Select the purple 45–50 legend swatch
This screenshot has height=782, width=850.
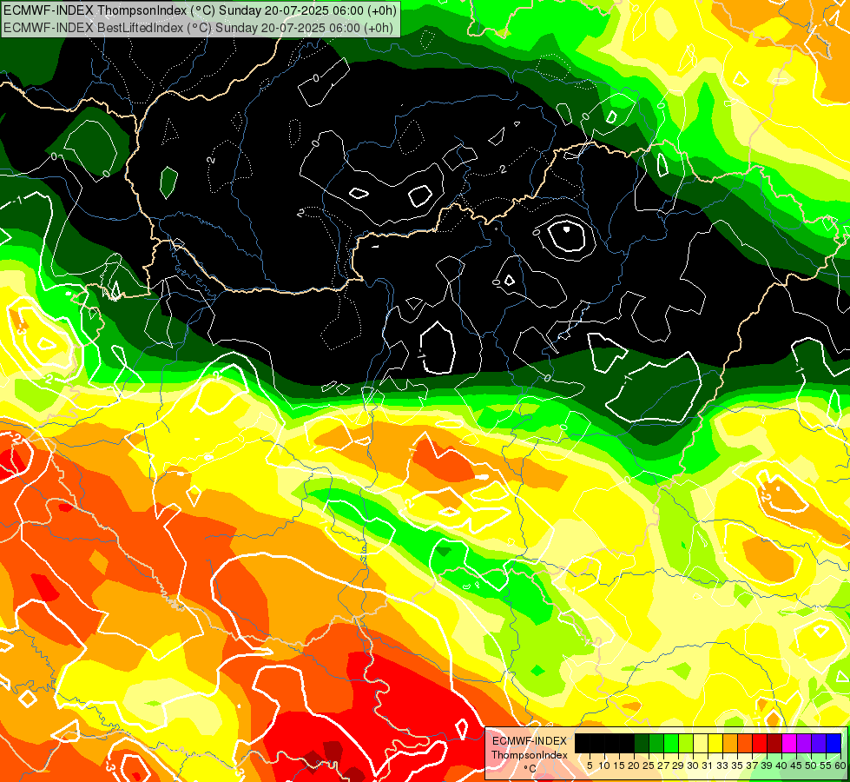[x=804, y=744]
